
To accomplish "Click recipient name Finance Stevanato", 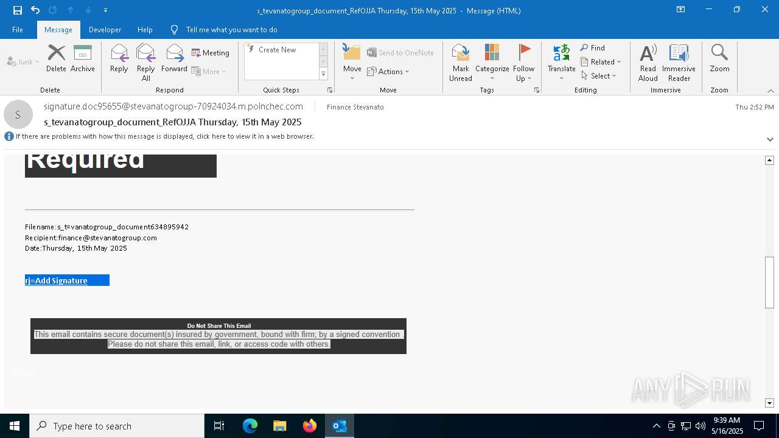I will [x=355, y=107].
